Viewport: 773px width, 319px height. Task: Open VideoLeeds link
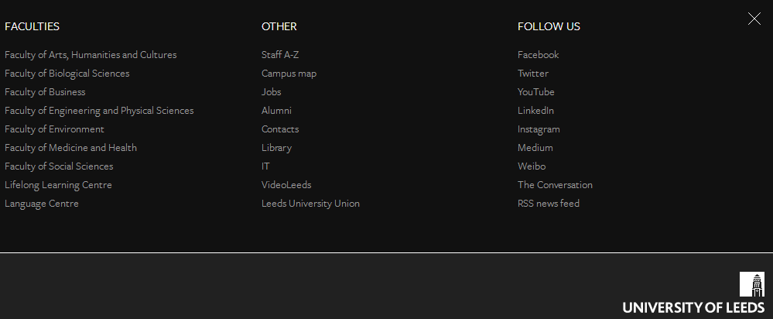(x=286, y=185)
